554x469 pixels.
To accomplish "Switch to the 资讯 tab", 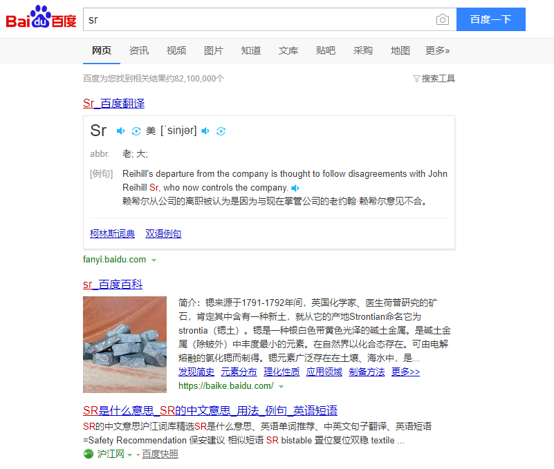I will [x=139, y=51].
